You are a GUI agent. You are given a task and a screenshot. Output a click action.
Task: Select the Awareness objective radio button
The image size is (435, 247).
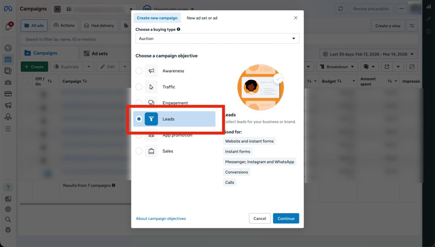point(139,71)
